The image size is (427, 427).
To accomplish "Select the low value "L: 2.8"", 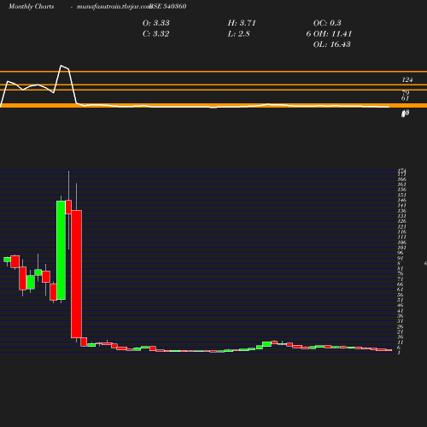I will [239, 33].
